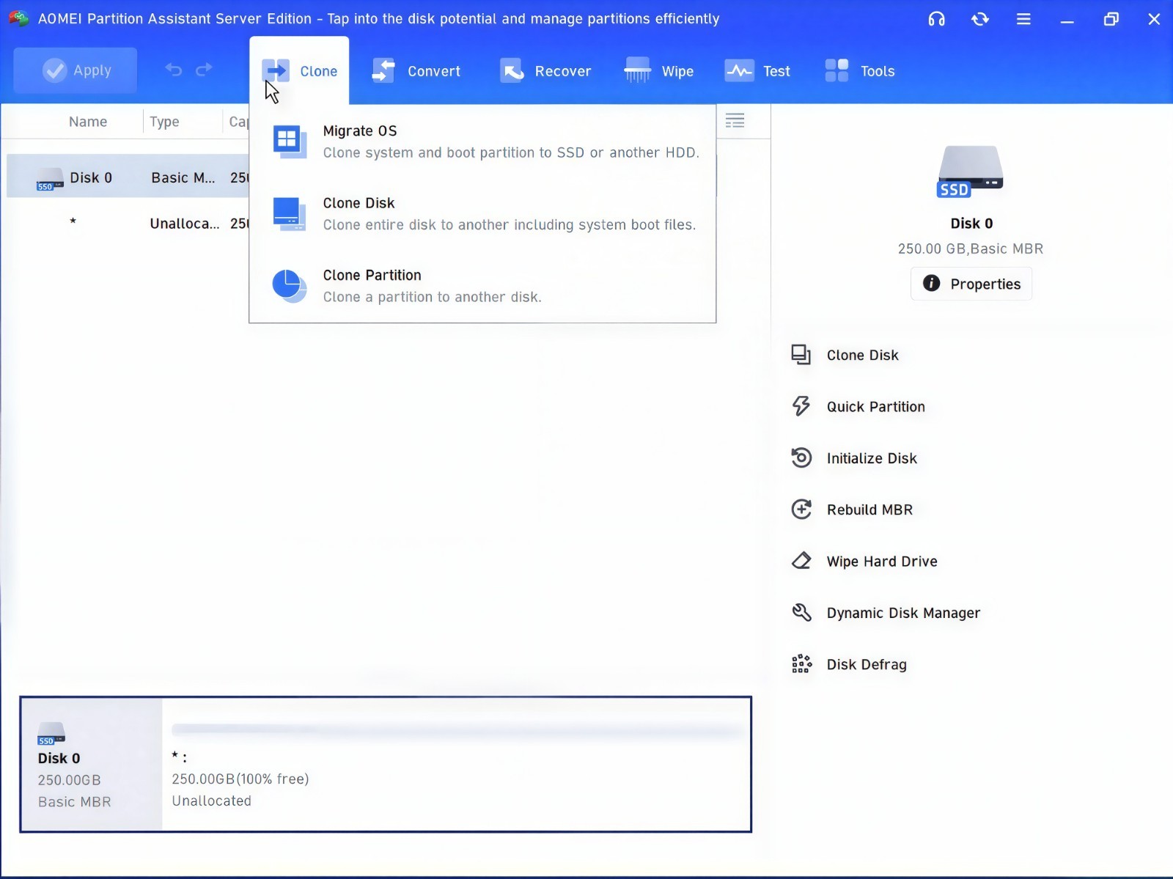Click Quick Partition in right panel

(x=875, y=406)
